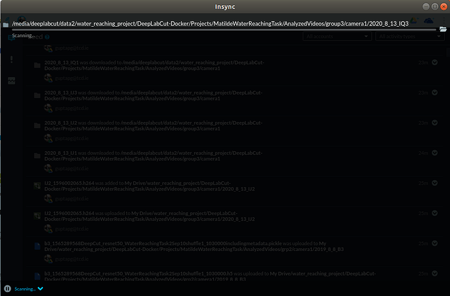Click the scanned file path text

pos(210,24)
